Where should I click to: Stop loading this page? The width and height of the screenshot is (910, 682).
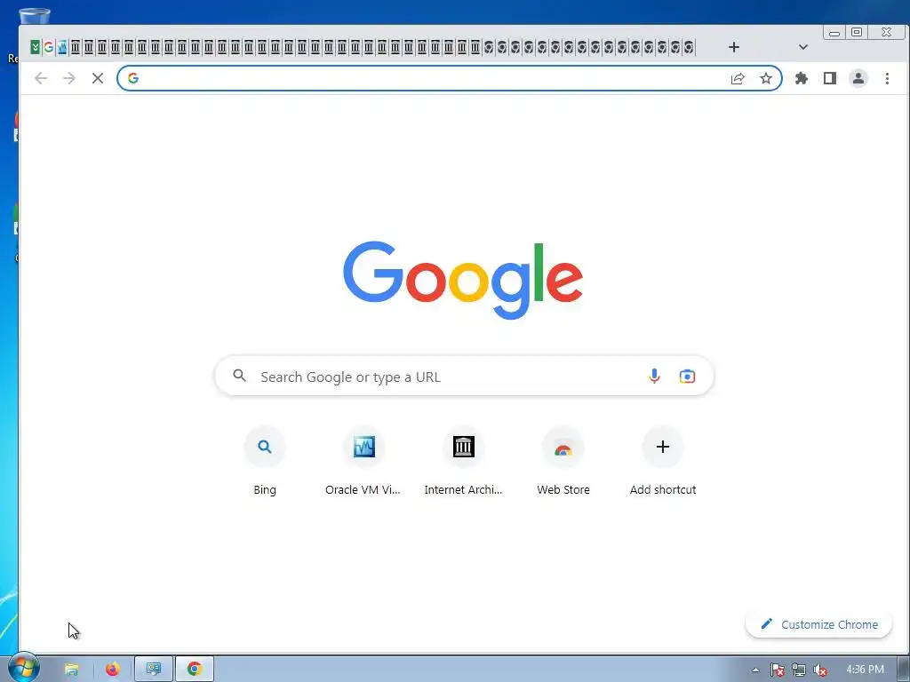point(98,78)
